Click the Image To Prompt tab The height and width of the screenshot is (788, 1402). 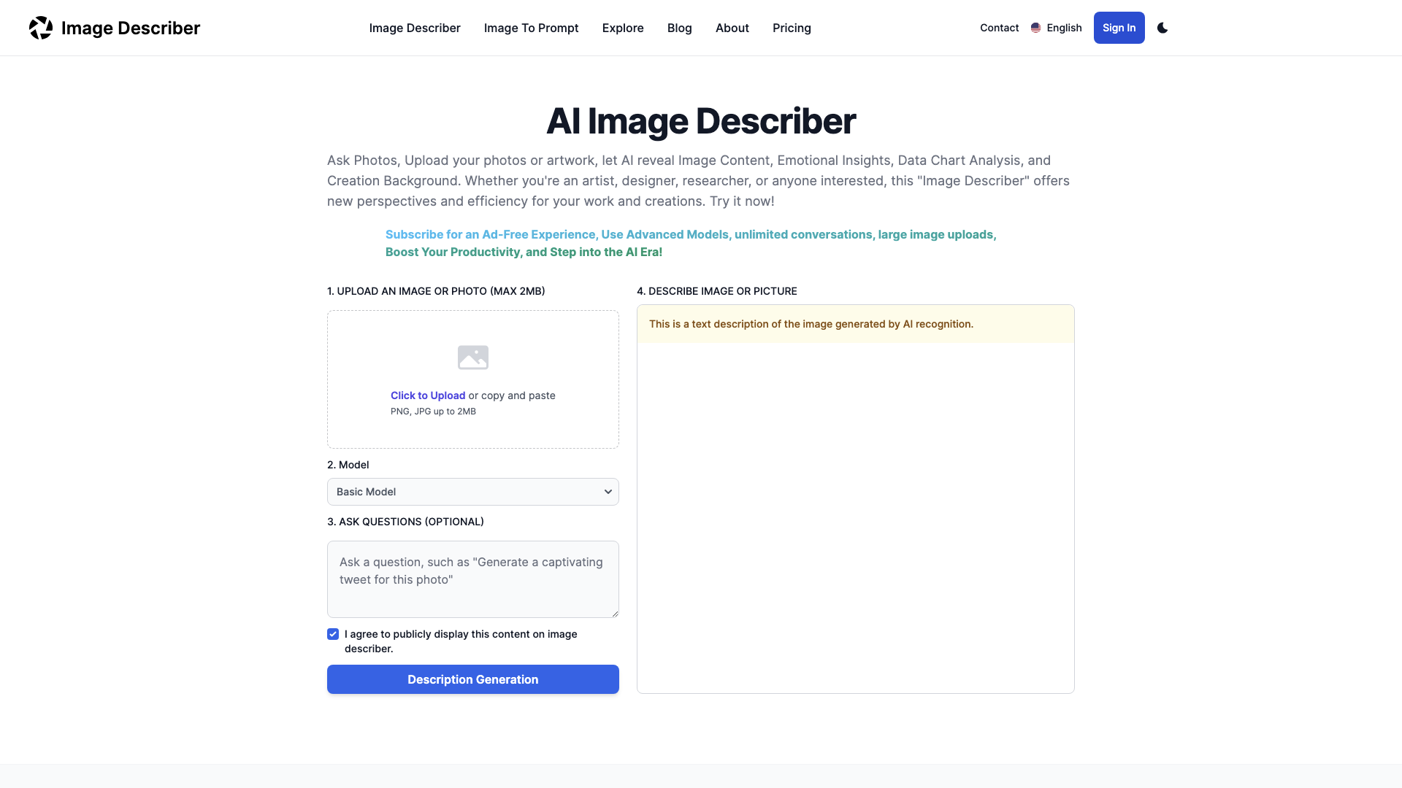[531, 27]
